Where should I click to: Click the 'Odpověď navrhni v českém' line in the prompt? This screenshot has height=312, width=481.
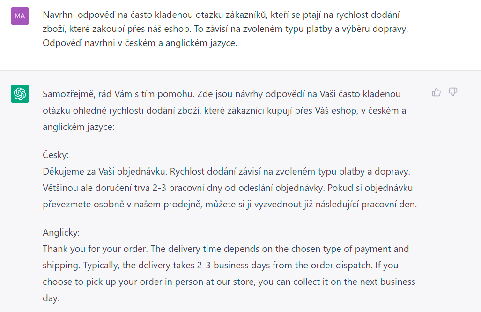pos(99,43)
